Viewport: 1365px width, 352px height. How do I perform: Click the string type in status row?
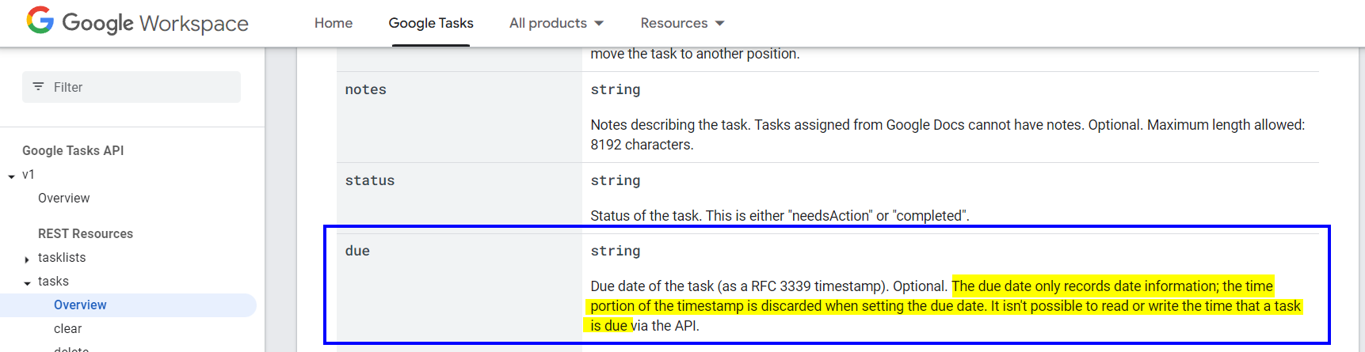pyautogui.click(x=616, y=180)
